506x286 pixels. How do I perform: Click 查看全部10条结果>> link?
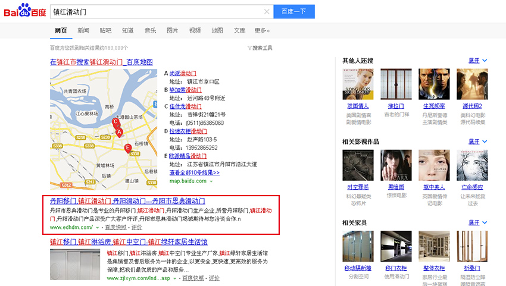coord(194,173)
